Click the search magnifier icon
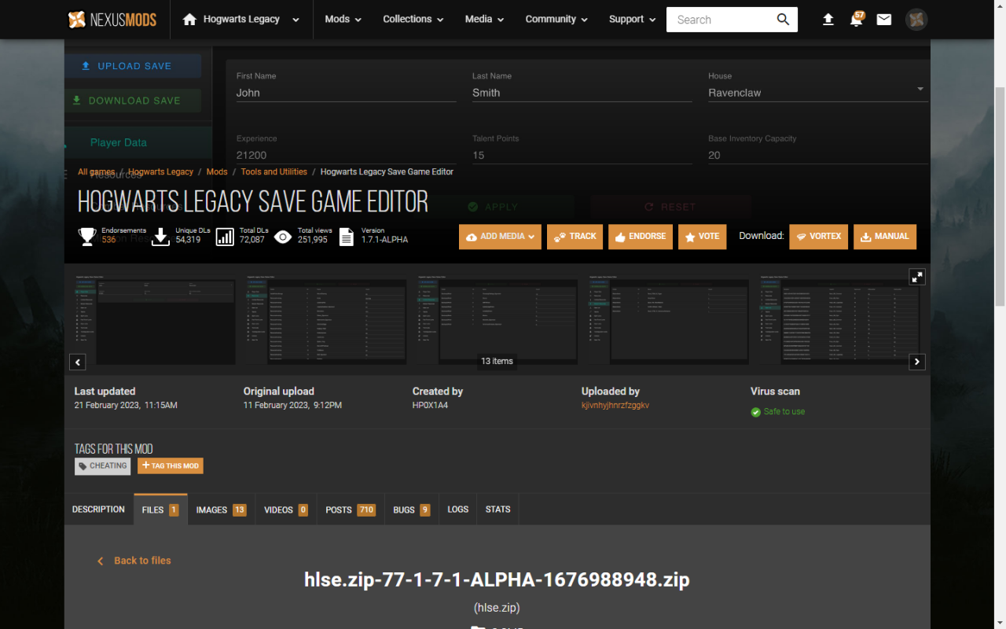The height and width of the screenshot is (629, 1006). tap(783, 20)
